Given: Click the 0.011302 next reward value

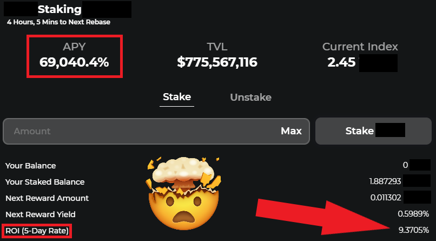Looking at the screenshot, I should tap(386, 198).
